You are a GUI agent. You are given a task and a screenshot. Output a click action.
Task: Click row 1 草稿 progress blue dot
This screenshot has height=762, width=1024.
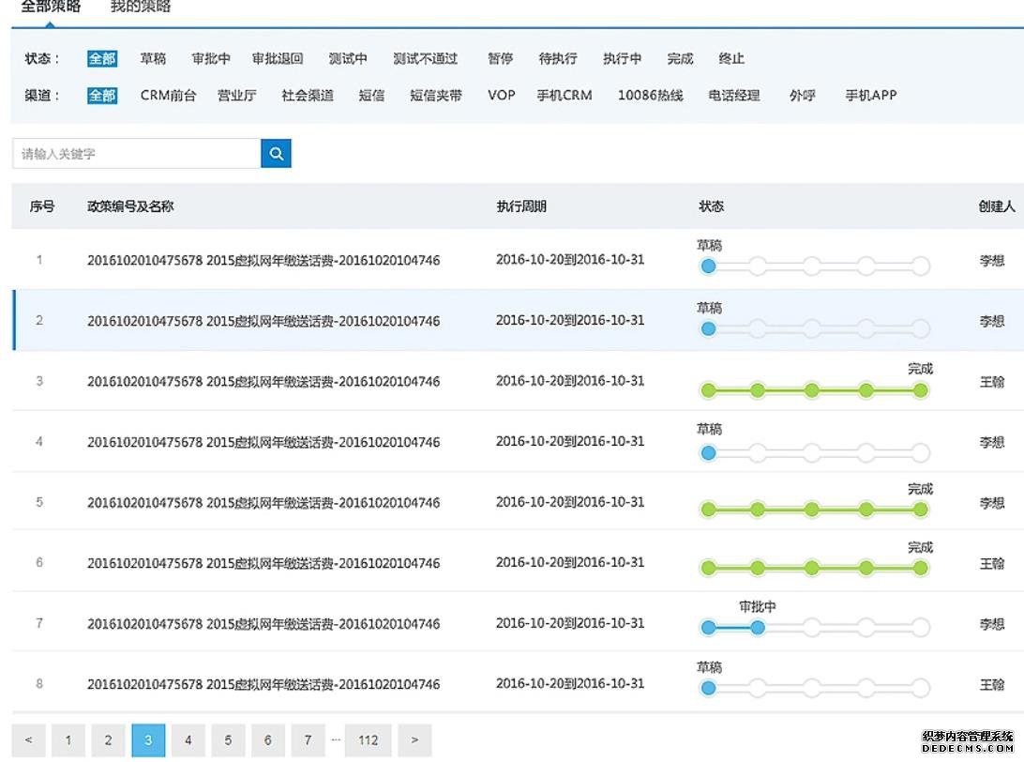coord(708,266)
